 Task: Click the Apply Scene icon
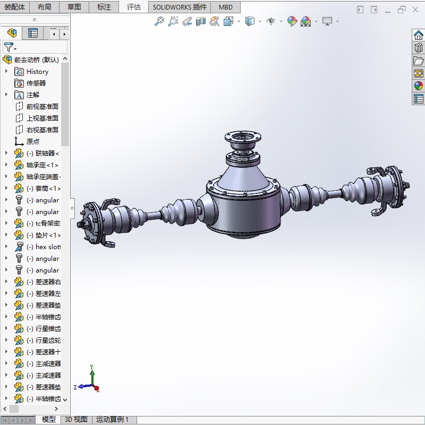(305, 21)
